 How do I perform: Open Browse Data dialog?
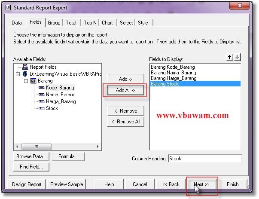point(31,156)
